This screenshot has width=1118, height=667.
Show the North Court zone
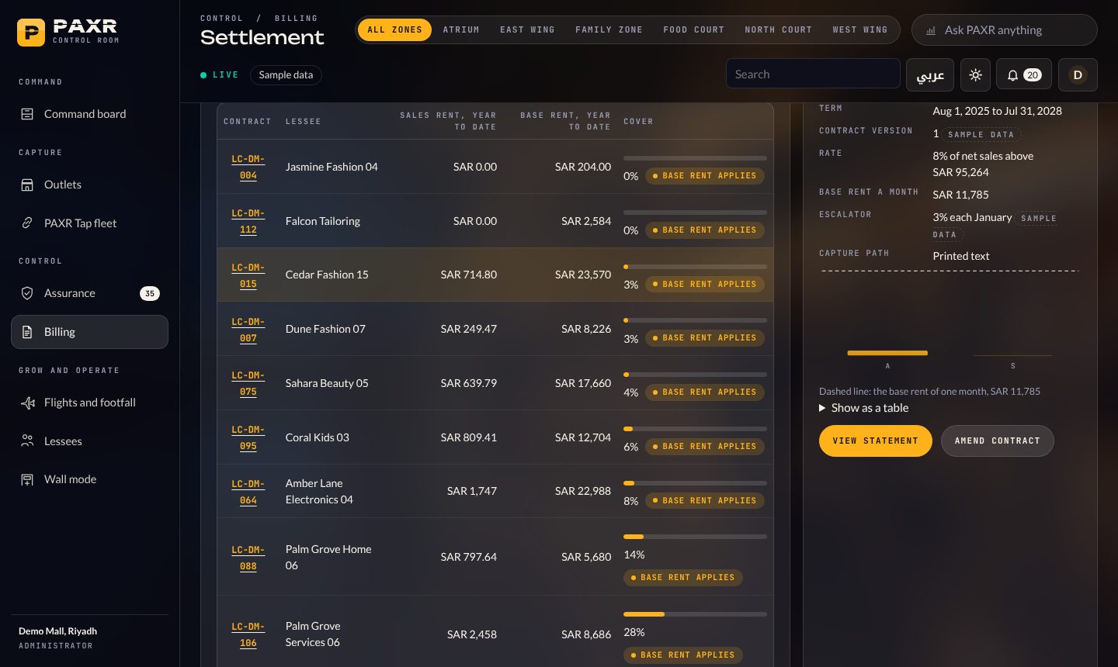click(x=778, y=30)
